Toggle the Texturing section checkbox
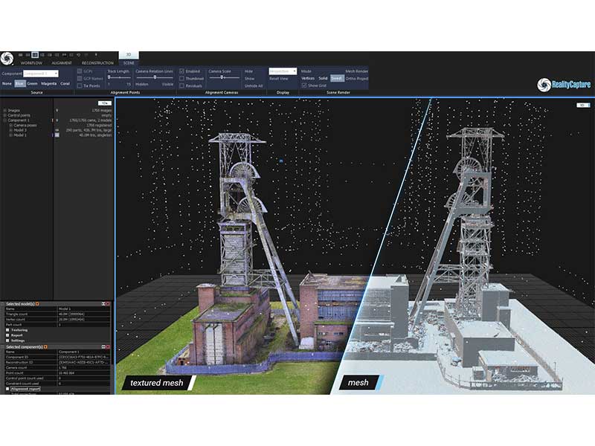Viewport: 595px width, 446px height. click(x=7, y=330)
